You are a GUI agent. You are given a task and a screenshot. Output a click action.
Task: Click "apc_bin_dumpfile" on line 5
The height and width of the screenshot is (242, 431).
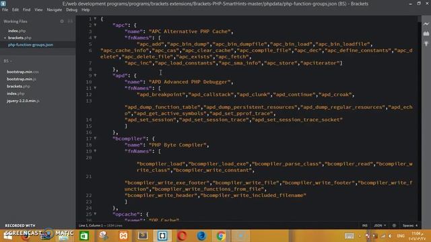pyautogui.click(x=240, y=44)
